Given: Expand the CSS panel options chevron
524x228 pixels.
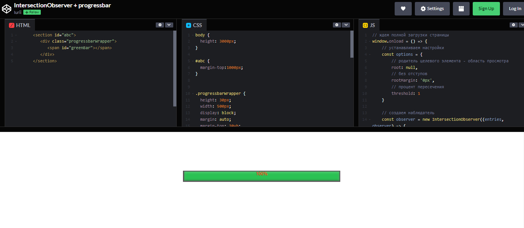Looking at the screenshot, I should (346, 25).
